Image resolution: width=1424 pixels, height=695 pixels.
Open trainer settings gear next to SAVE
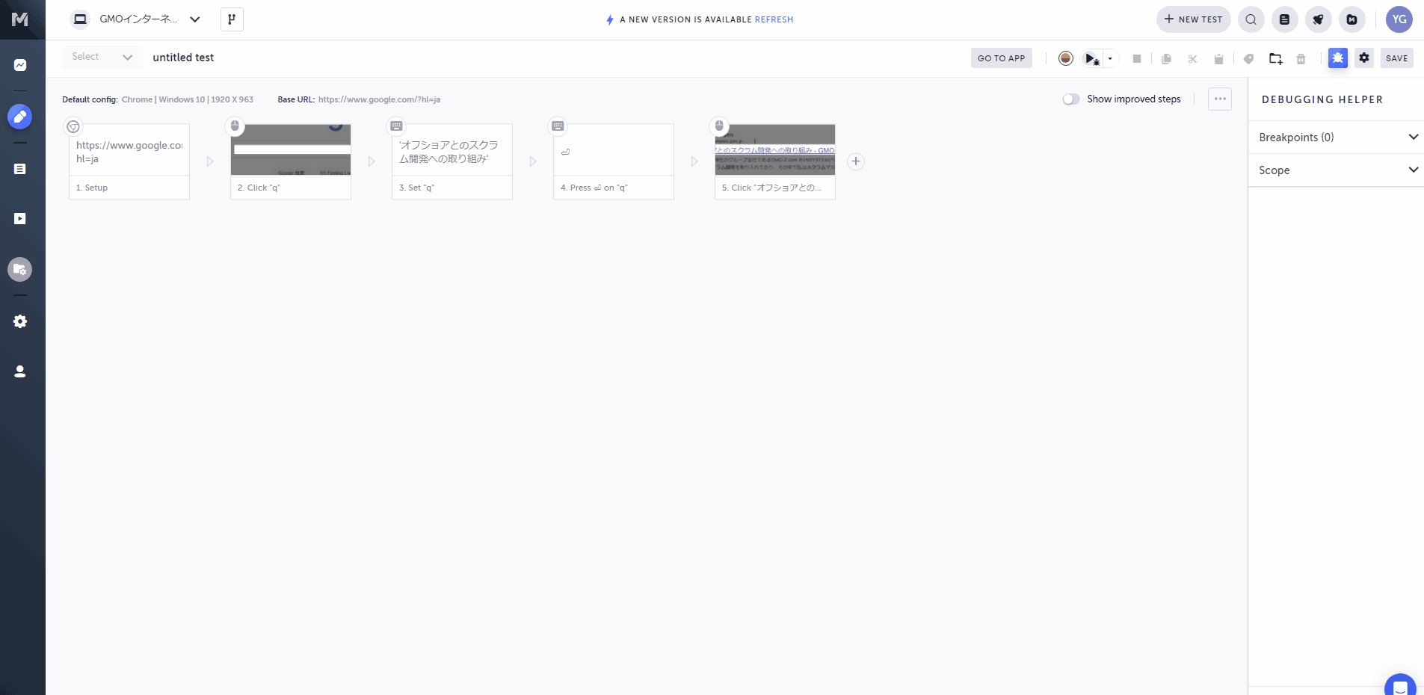point(1364,58)
